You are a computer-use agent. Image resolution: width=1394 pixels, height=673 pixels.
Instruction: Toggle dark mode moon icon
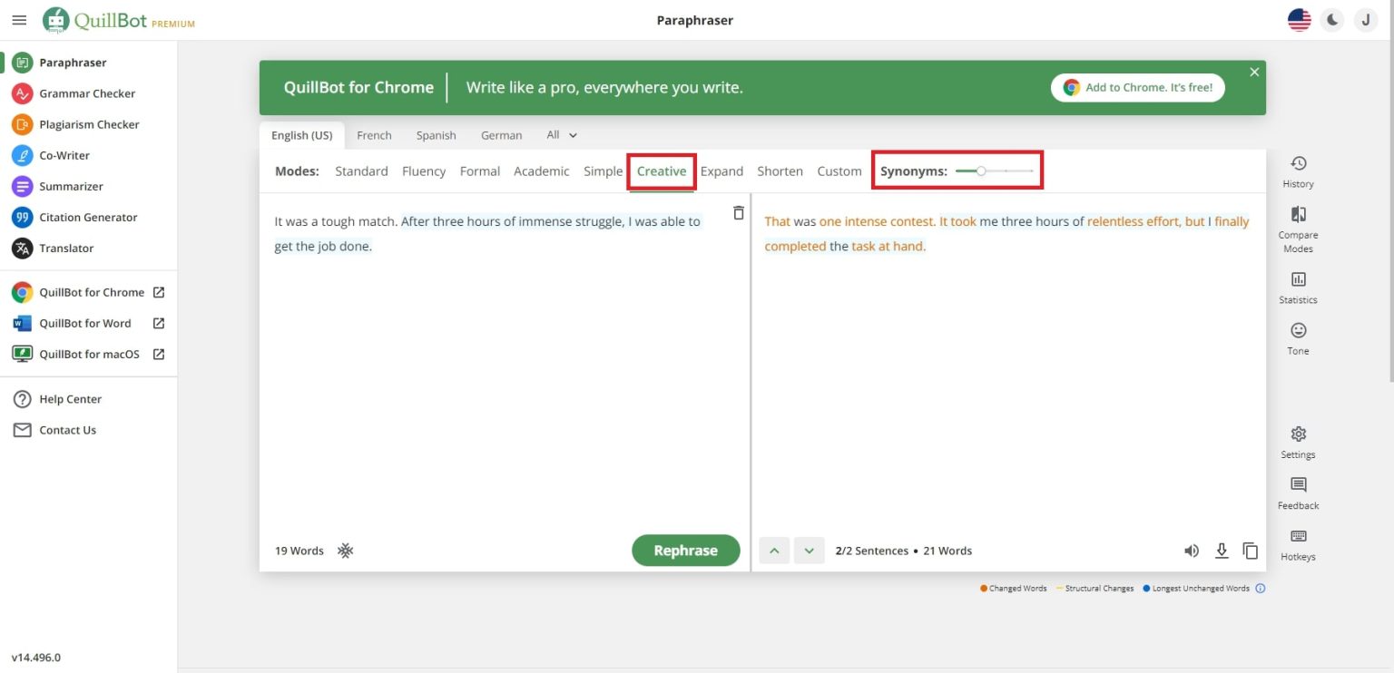(x=1331, y=20)
